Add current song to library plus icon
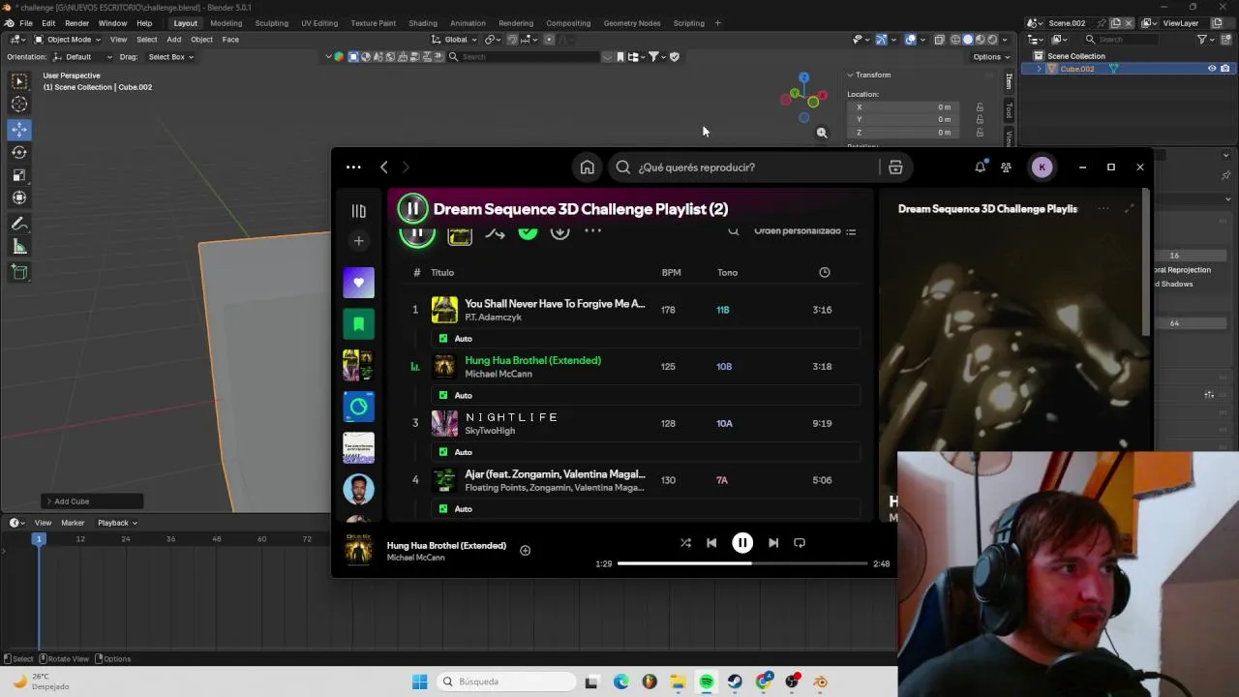1239x697 pixels. click(x=525, y=551)
